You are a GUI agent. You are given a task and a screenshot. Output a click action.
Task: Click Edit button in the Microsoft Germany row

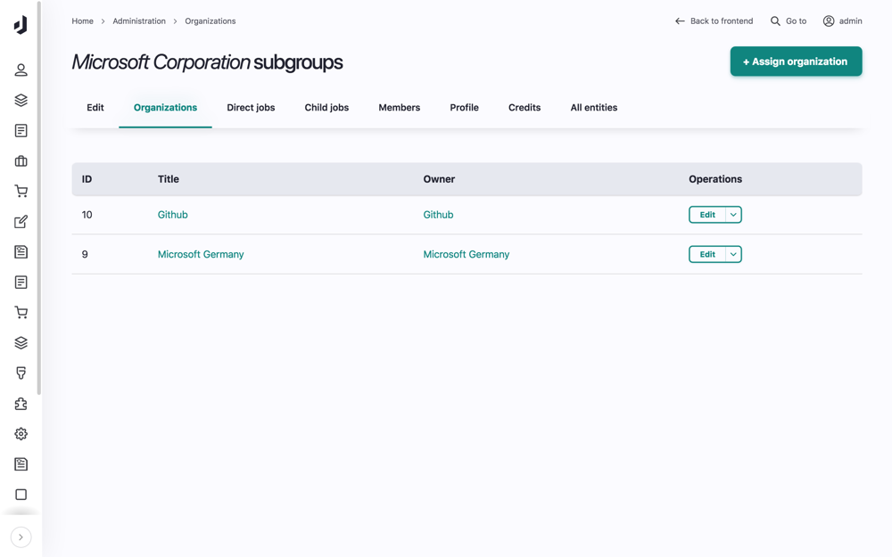(707, 255)
